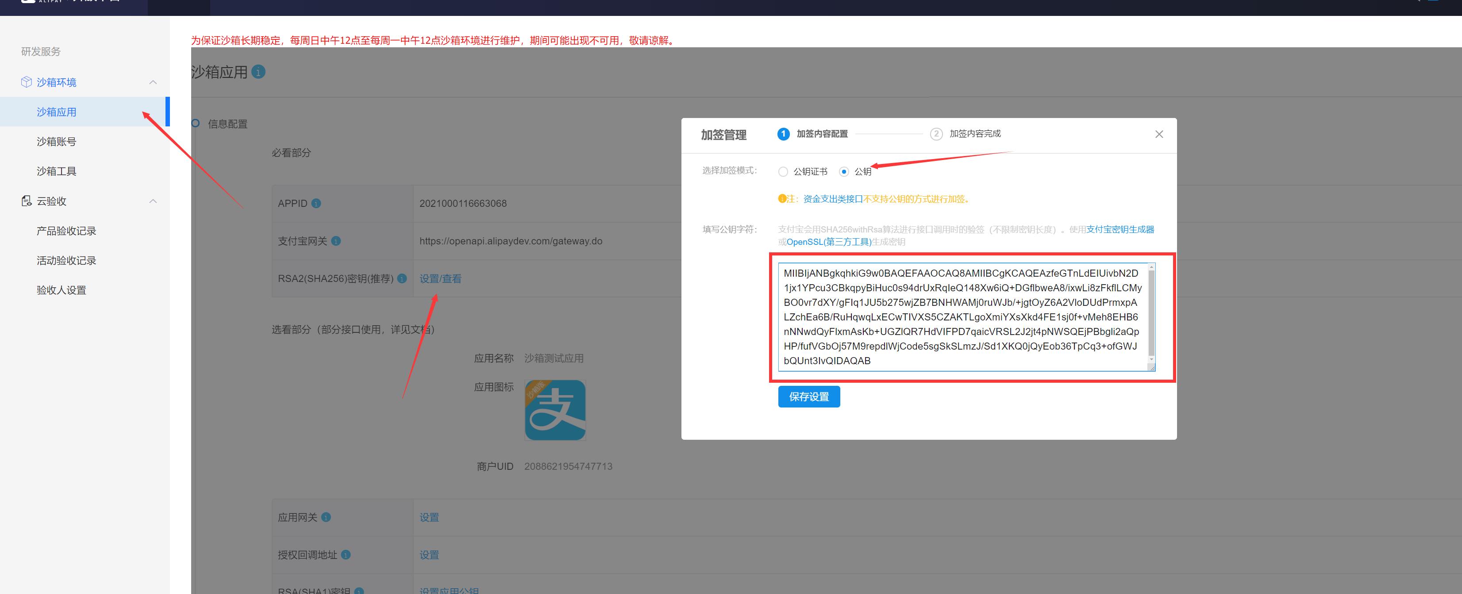
Task: Click the gateway URL openapi.alipaydev.com
Action: tap(511, 241)
